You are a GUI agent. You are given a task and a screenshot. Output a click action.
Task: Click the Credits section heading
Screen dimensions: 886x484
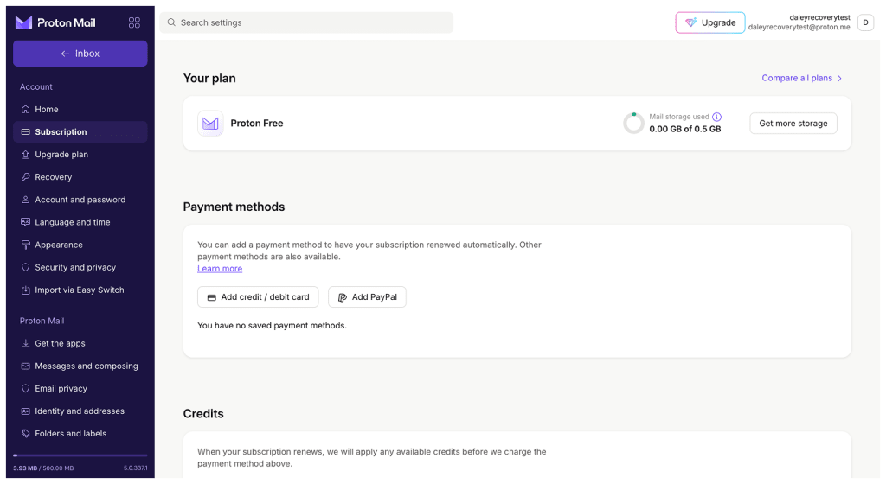tap(203, 414)
